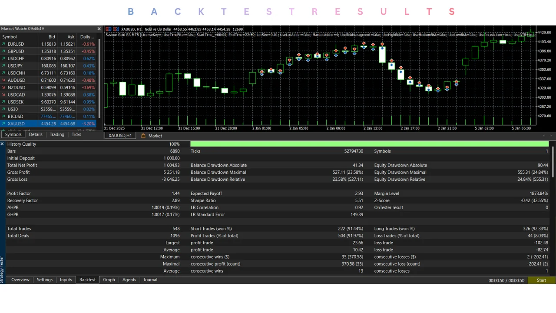
Task: Click the Total Trades value 548
Action: (176, 229)
